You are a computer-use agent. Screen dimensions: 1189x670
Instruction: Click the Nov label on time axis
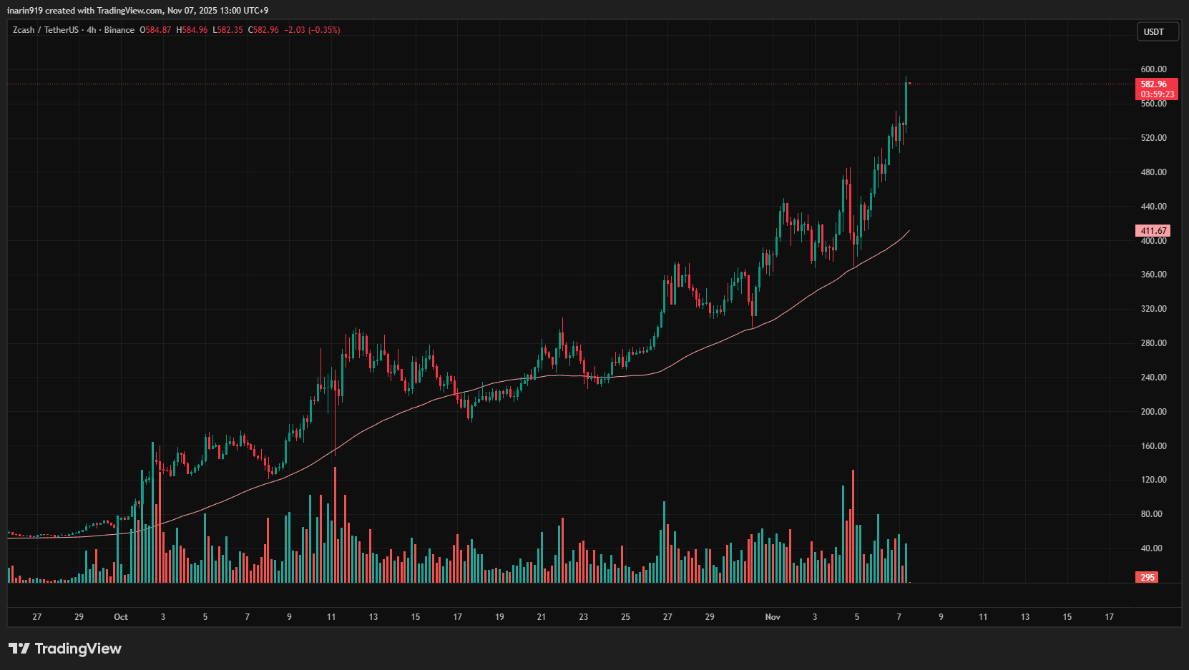(x=773, y=617)
